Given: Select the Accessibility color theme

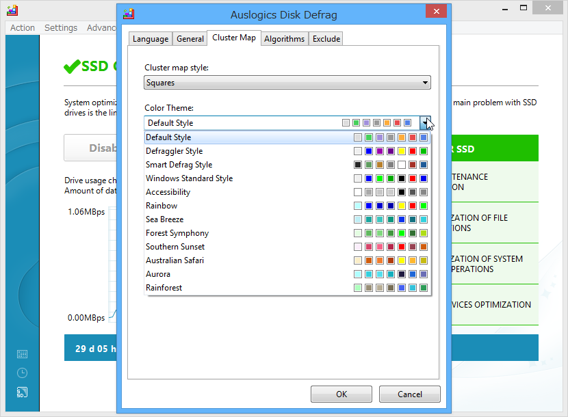Looking at the screenshot, I should pyautogui.click(x=287, y=192).
